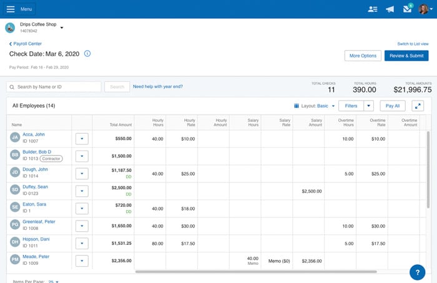This screenshot has width=437, height=283.
Task: Click the megaphone announcements icon
Action: click(390, 9)
